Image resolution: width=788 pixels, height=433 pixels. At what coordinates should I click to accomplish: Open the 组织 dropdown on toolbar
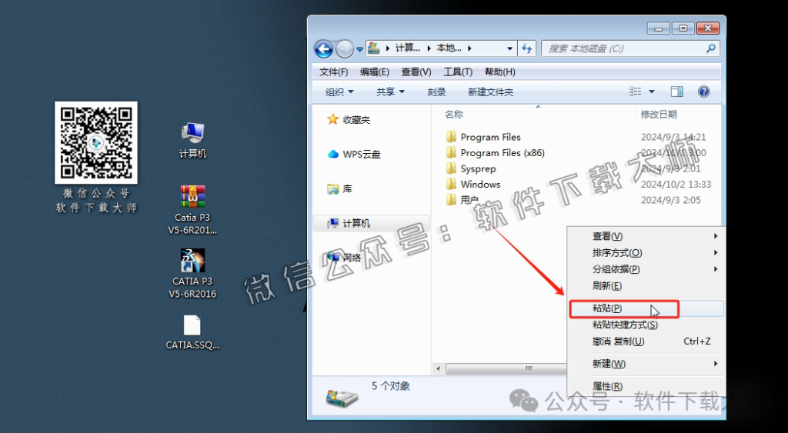(339, 92)
